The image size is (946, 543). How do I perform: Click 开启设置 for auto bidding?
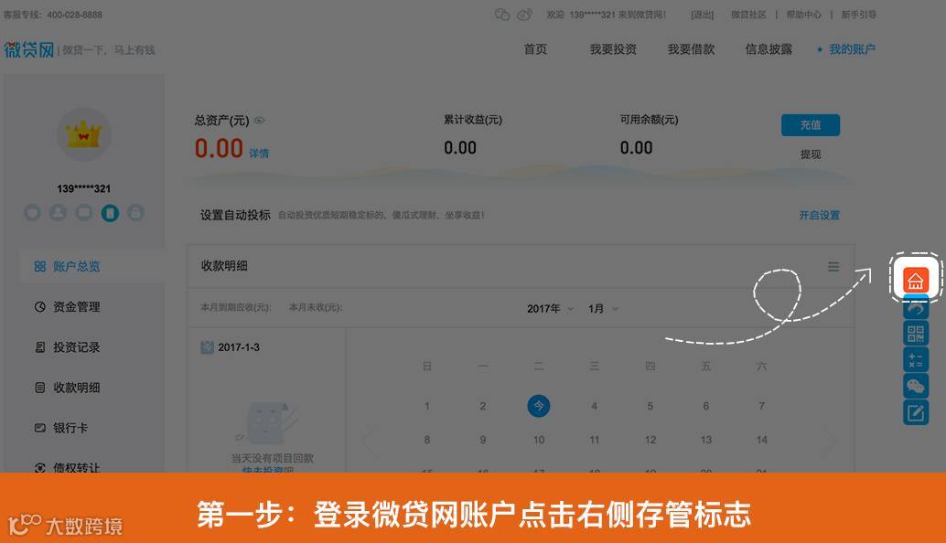pos(819,215)
